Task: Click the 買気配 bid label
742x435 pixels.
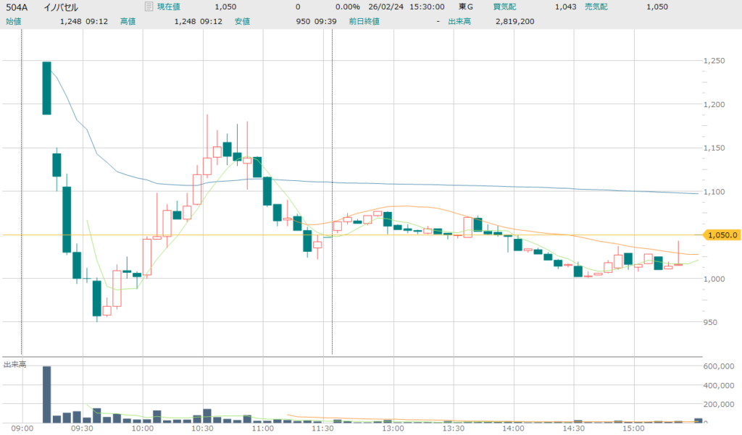Action: 504,7
